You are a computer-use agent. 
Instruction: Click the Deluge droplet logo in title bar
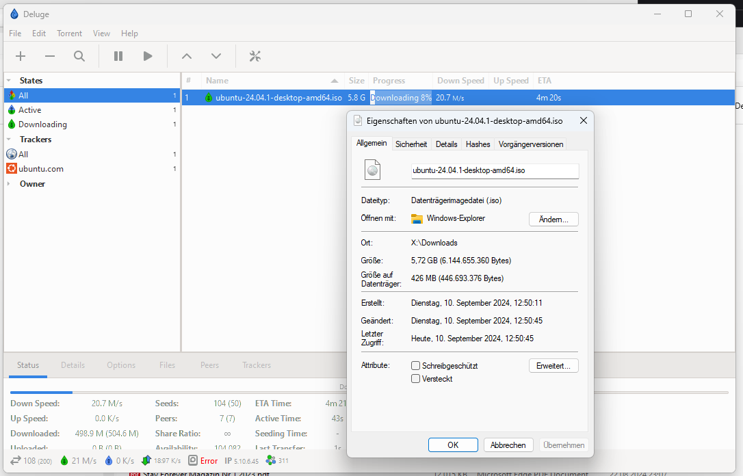pos(14,14)
